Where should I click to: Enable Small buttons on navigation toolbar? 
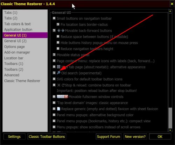pyautogui.click(x=54, y=18)
